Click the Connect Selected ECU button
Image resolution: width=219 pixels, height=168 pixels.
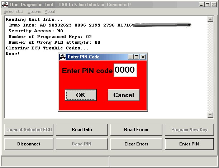click(29, 130)
